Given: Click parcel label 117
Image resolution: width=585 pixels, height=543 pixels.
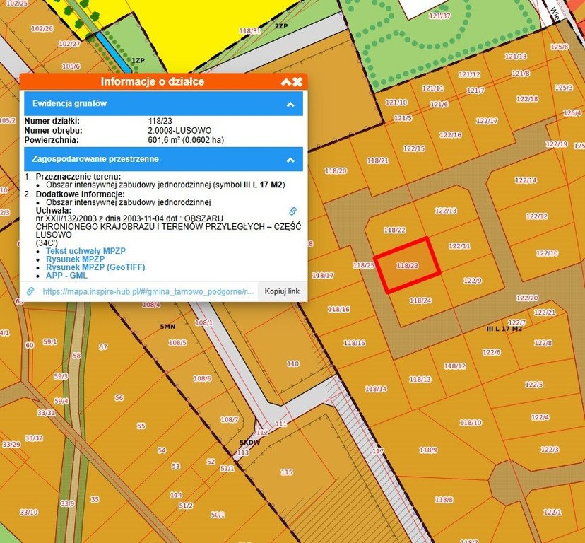Looking at the screenshot, I should point(377,451).
